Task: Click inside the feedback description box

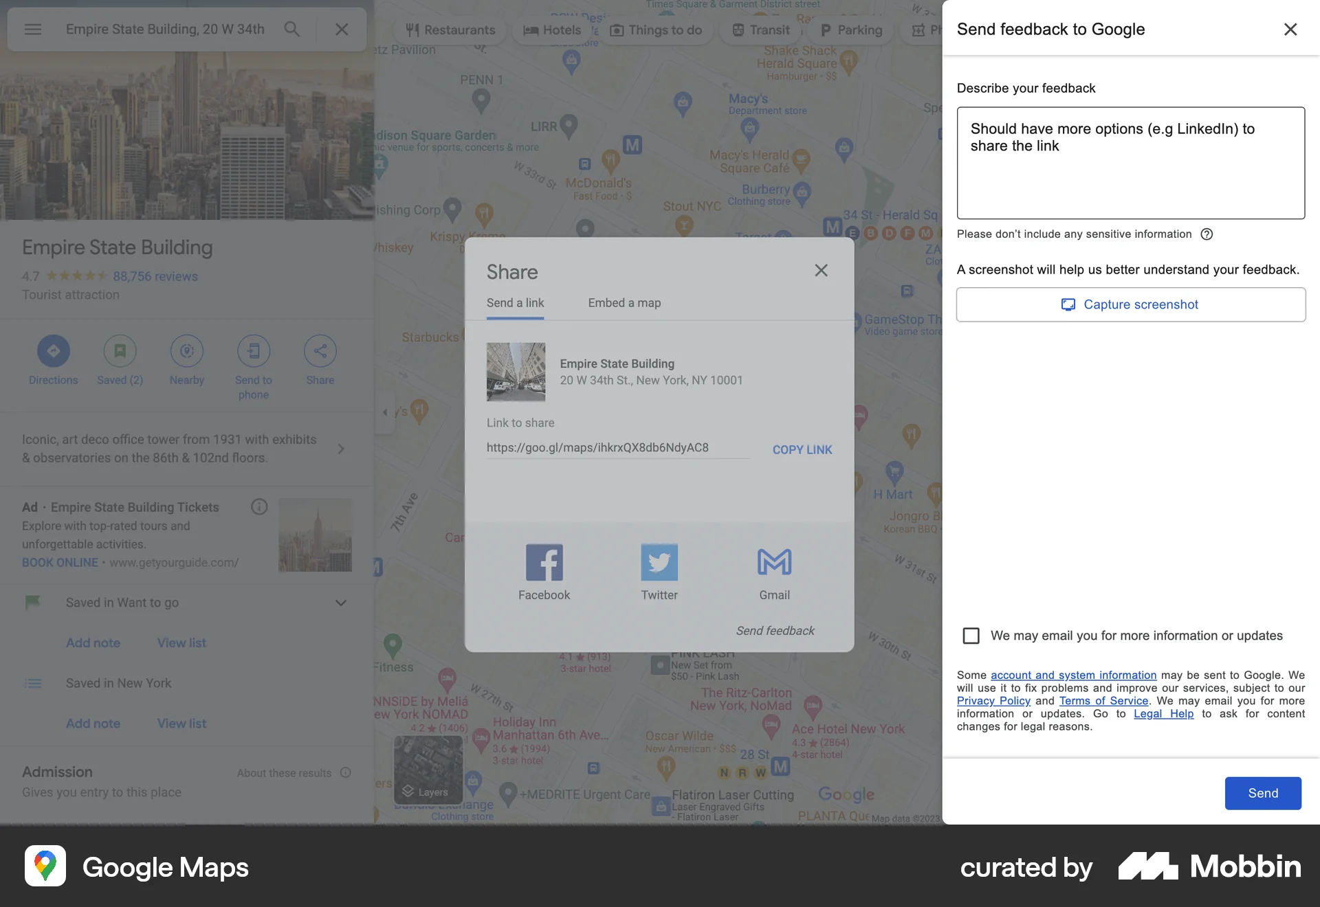Action: [1130, 163]
